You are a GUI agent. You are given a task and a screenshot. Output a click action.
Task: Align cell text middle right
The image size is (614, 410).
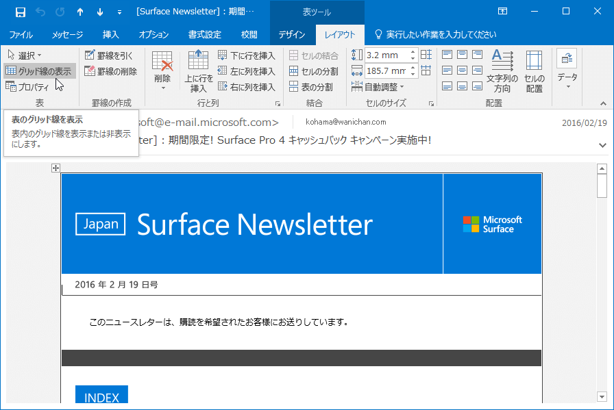point(477,71)
